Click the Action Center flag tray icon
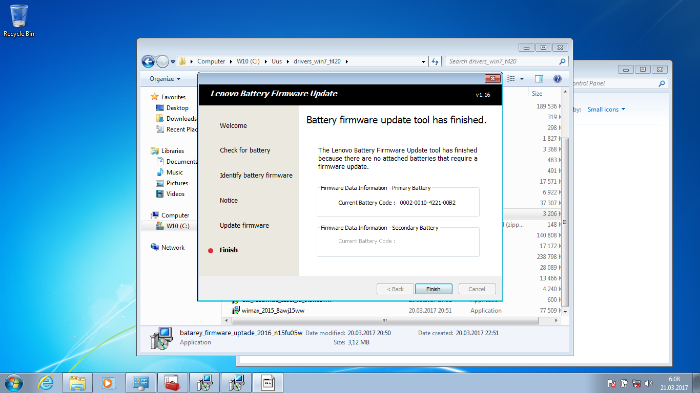The width and height of the screenshot is (700, 393). click(x=612, y=383)
